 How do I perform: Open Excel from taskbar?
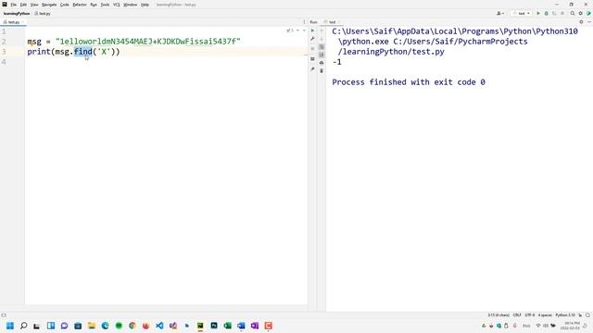pyautogui.click(x=228, y=326)
